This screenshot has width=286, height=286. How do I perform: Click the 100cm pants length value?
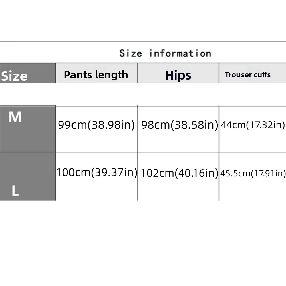(73, 172)
